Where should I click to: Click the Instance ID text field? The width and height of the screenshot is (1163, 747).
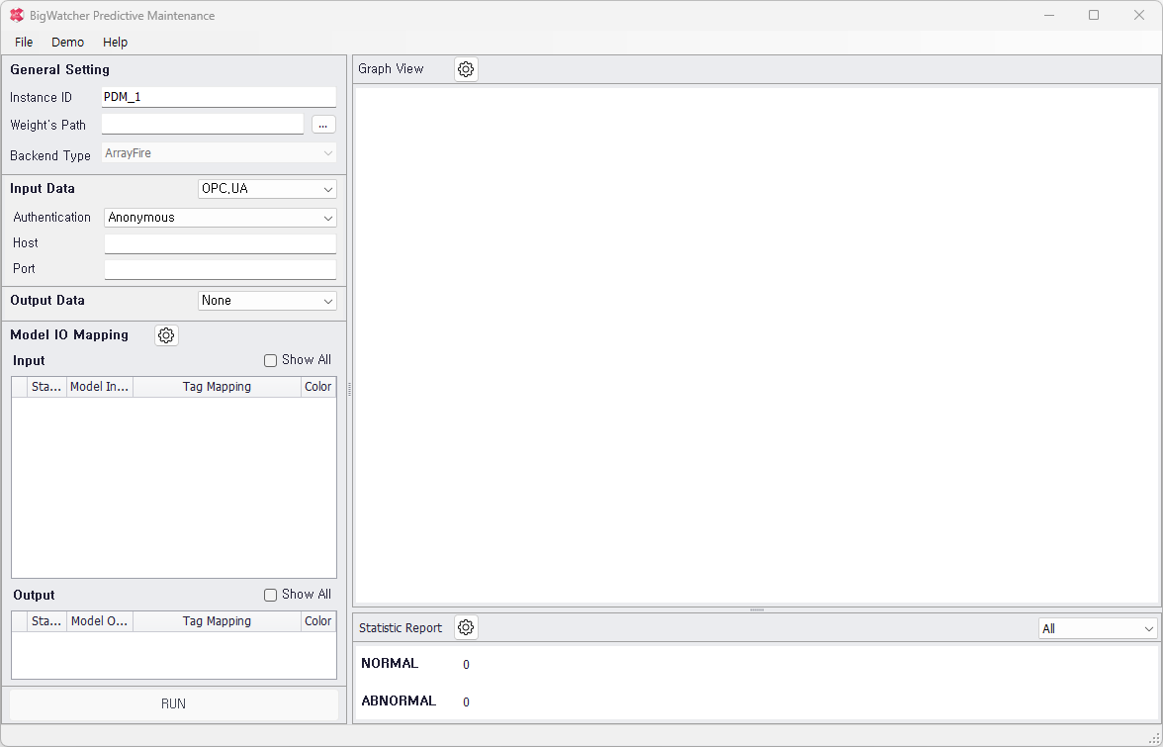point(219,97)
